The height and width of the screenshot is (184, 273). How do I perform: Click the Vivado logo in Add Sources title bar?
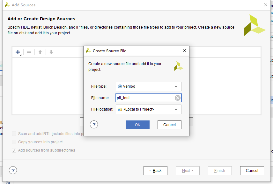click(7, 5)
